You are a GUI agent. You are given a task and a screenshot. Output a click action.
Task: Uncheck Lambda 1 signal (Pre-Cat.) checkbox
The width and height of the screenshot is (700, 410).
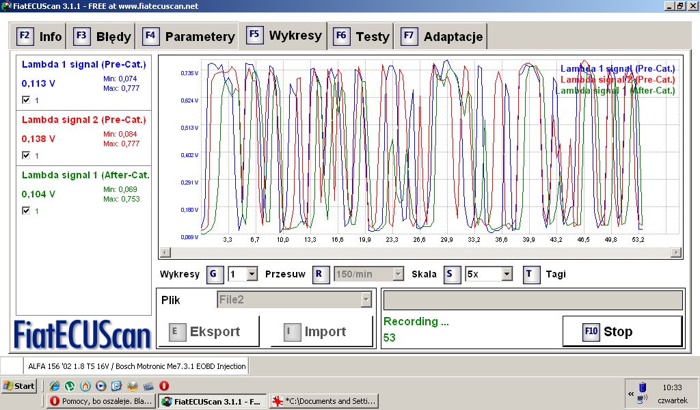click(26, 100)
